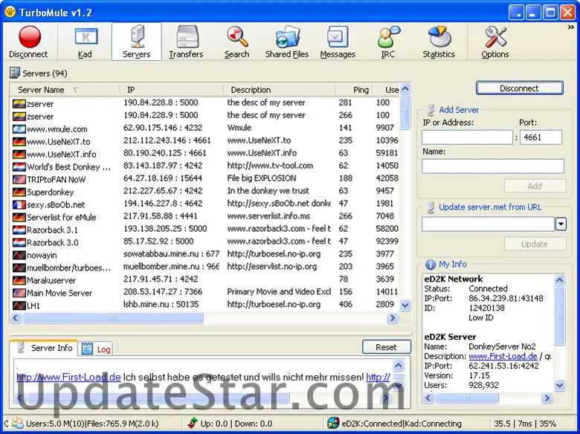Select the Marakuserver row

pyautogui.click(x=205, y=280)
